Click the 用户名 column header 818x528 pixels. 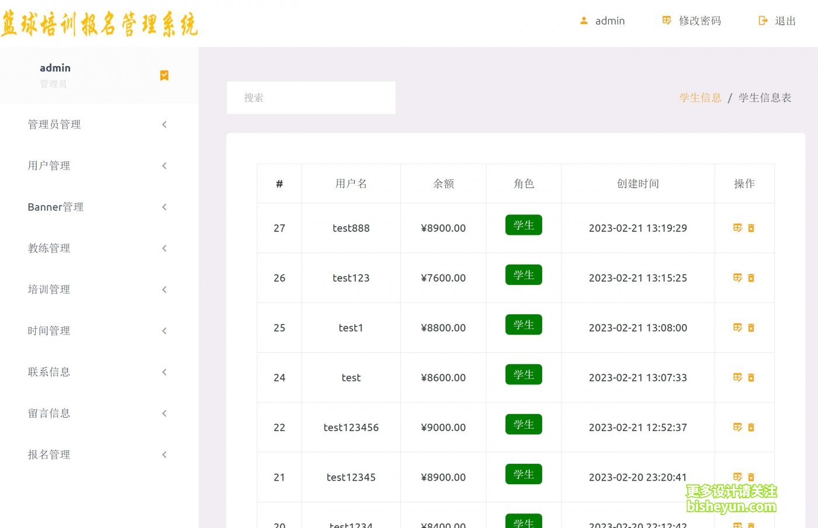tap(351, 183)
